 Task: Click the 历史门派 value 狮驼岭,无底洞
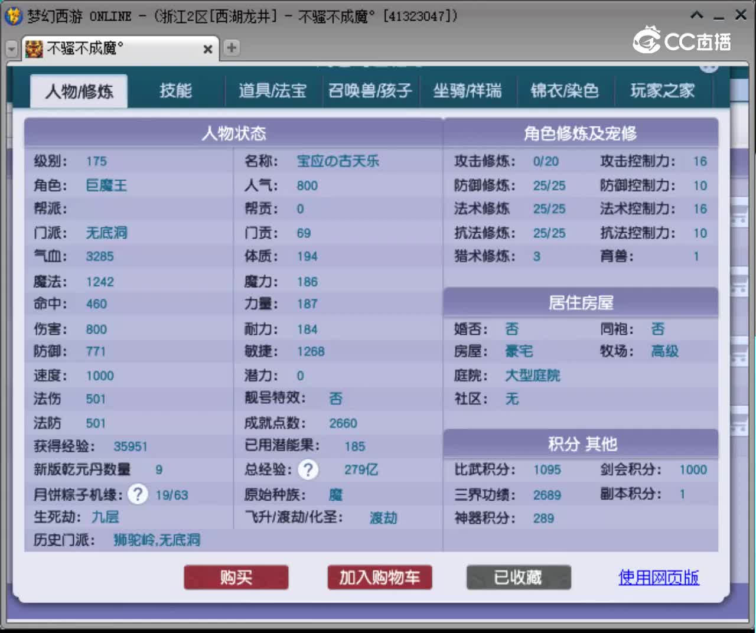pos(157,540)
